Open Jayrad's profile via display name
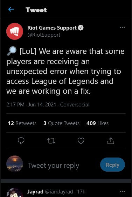This screenshot has width=132, height=197. pyautogui.click(x=35, y=192)
